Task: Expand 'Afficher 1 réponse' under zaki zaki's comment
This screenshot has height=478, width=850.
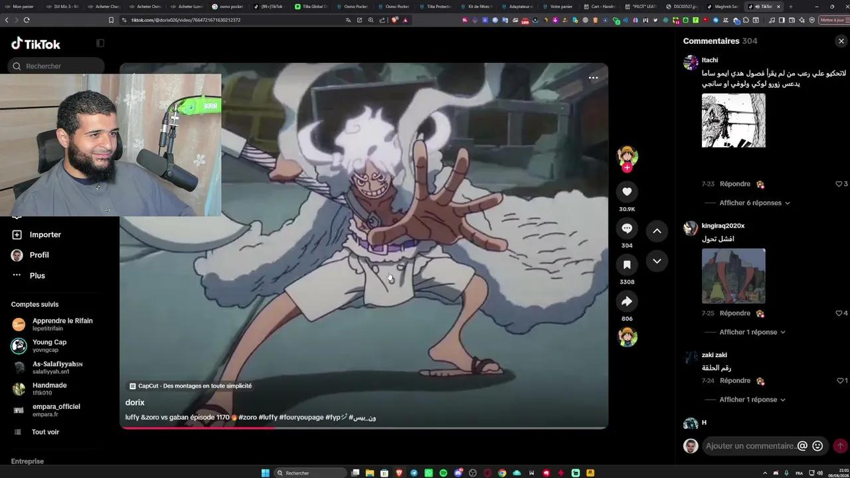Action: coord(752,400)
